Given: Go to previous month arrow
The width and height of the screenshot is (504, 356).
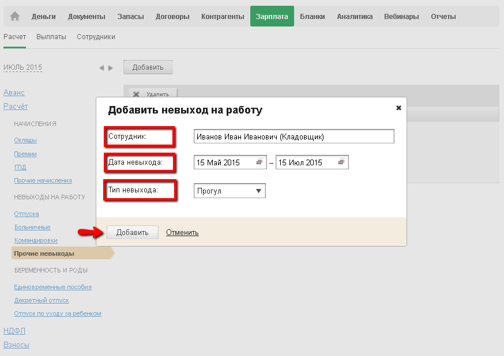Looking at the screenshot, I should tap(101, 68).
